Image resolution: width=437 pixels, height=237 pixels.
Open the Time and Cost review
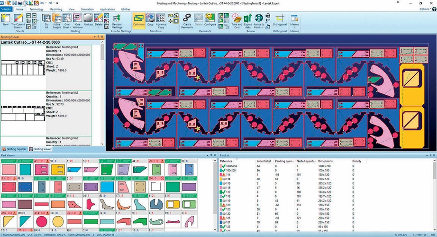pyautogui.click(x=237, y=21)
